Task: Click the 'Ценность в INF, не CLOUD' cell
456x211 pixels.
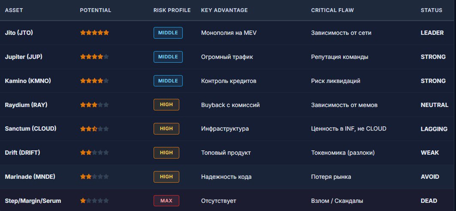Action: point(349,129)
